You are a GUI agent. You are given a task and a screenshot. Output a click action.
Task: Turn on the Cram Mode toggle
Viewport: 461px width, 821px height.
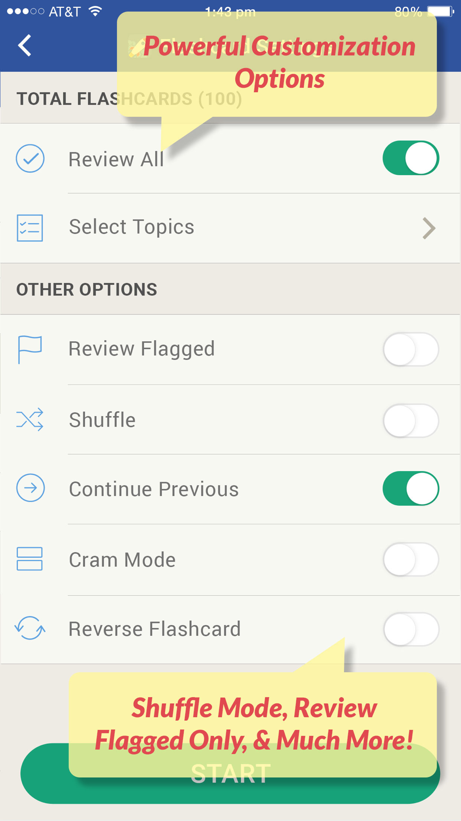click(411, 559)
